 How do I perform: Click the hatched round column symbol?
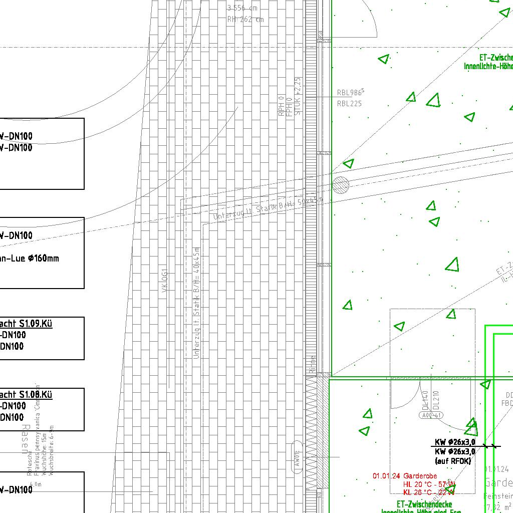(341, 185)
